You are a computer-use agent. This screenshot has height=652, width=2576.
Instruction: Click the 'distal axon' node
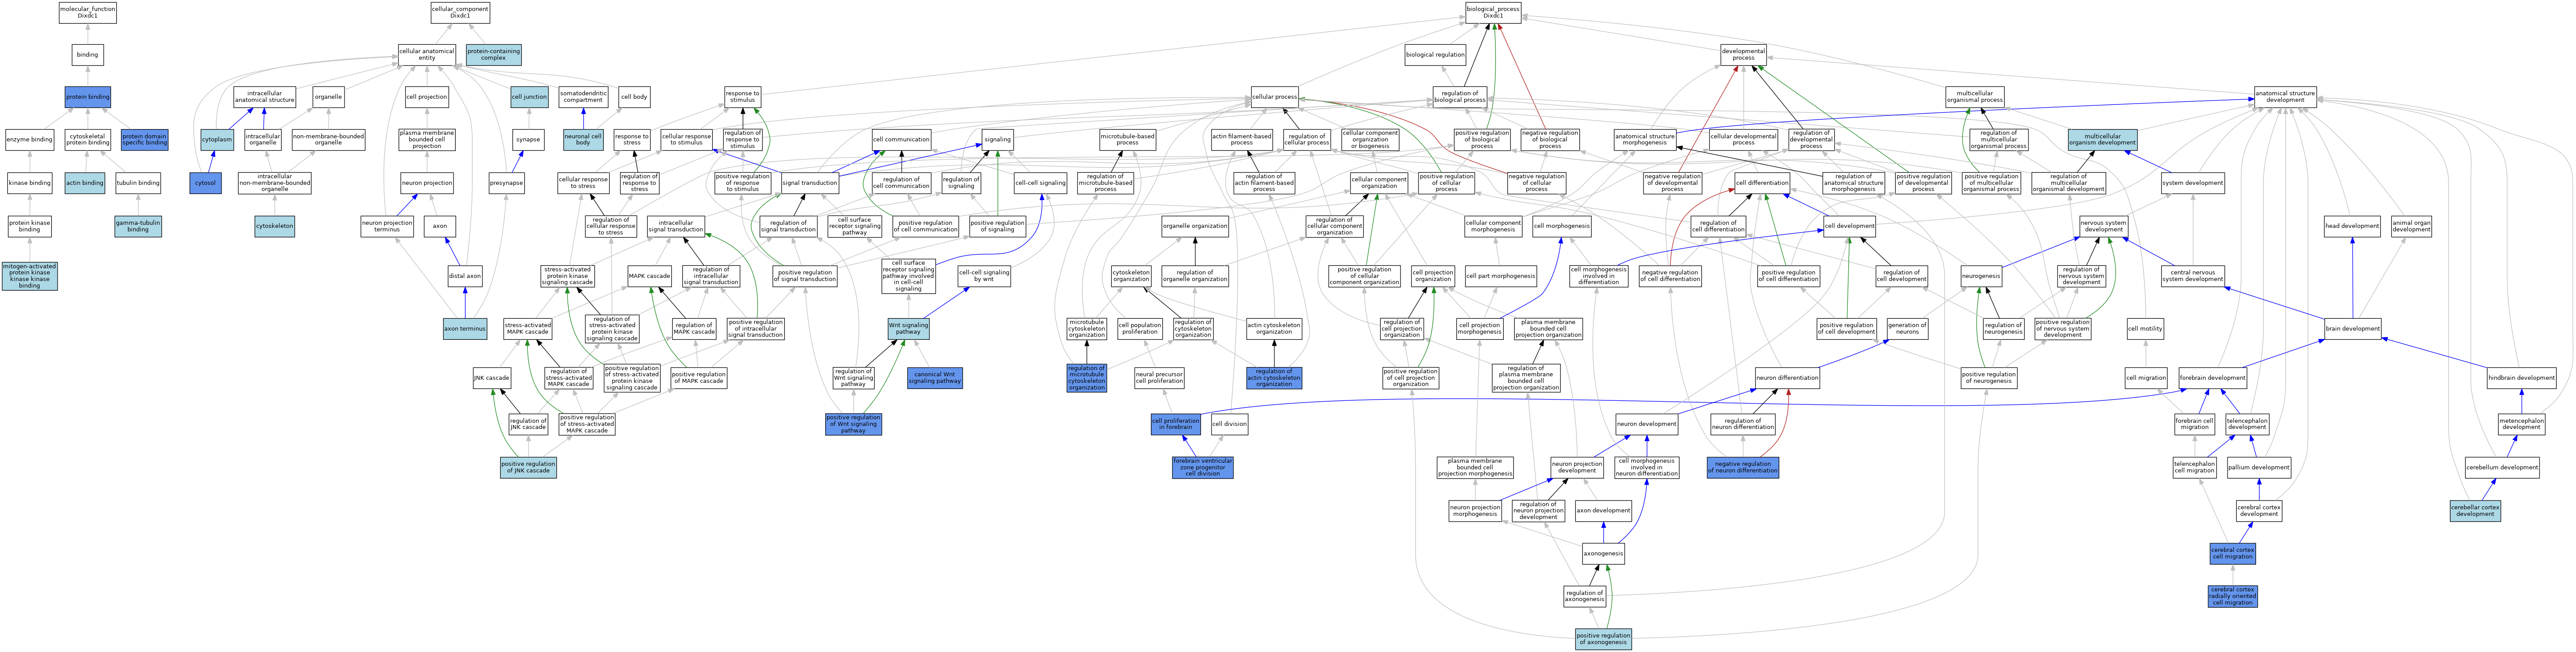tap(465, 276)
